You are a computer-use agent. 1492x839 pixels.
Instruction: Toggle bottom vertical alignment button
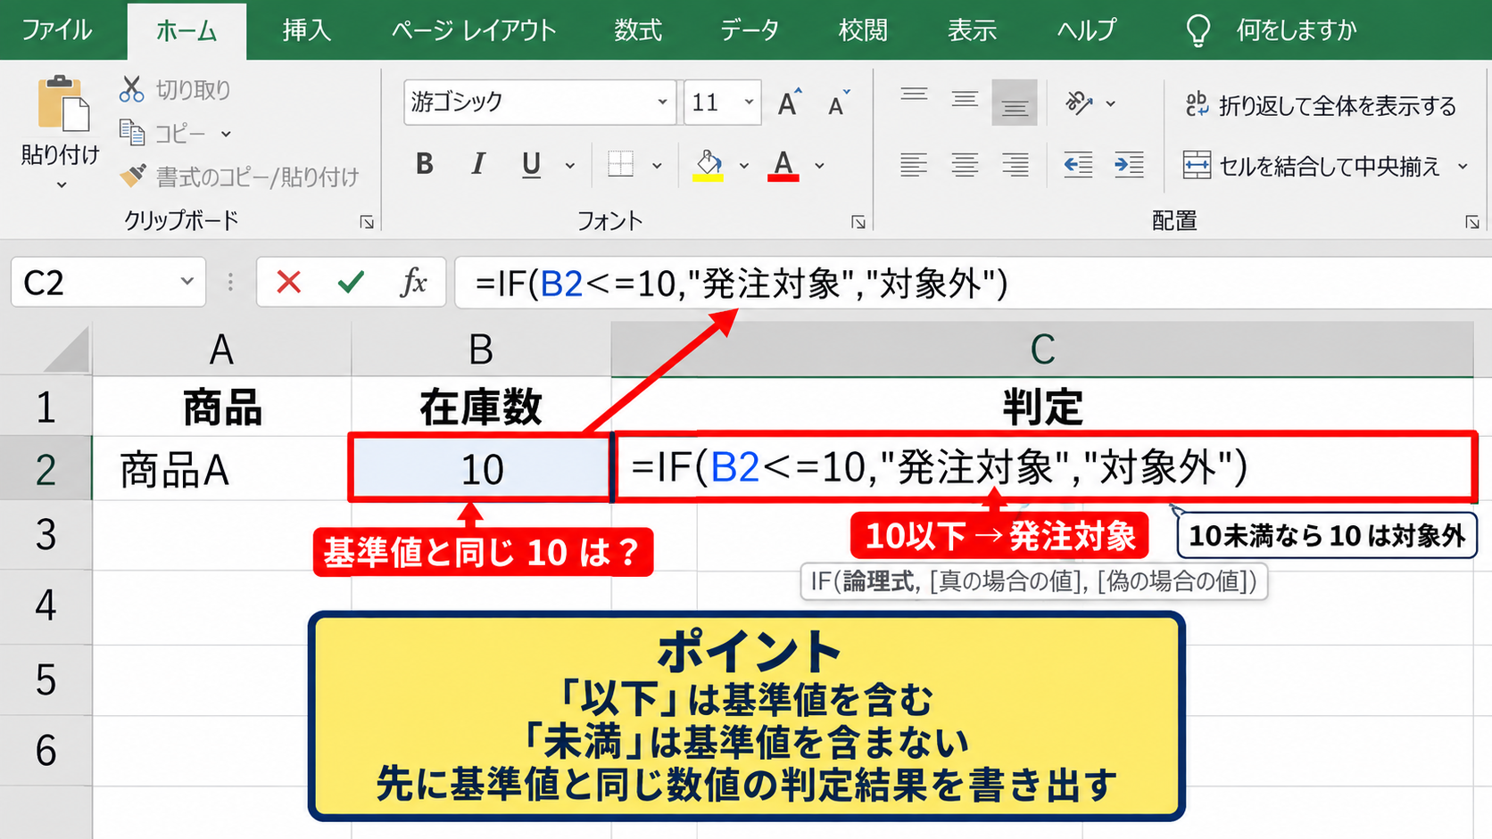pyautogui.click(x=1015, y=103)
